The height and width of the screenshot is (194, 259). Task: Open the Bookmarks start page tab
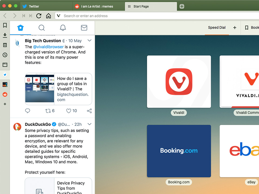pos(251,27)
